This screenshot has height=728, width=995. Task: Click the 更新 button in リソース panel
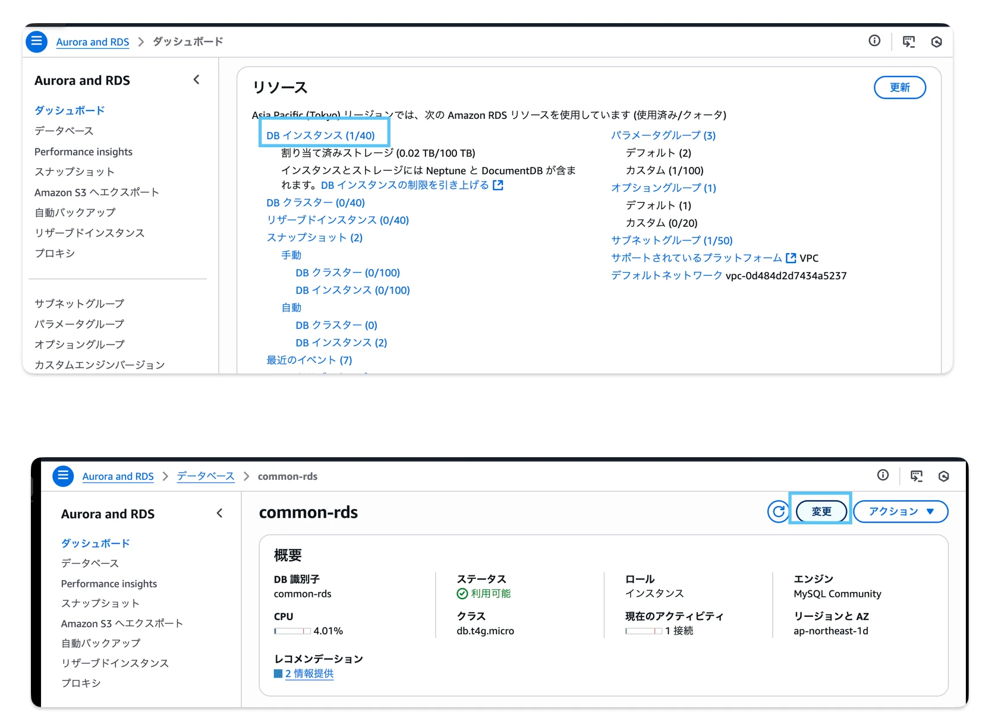(899, 88)
